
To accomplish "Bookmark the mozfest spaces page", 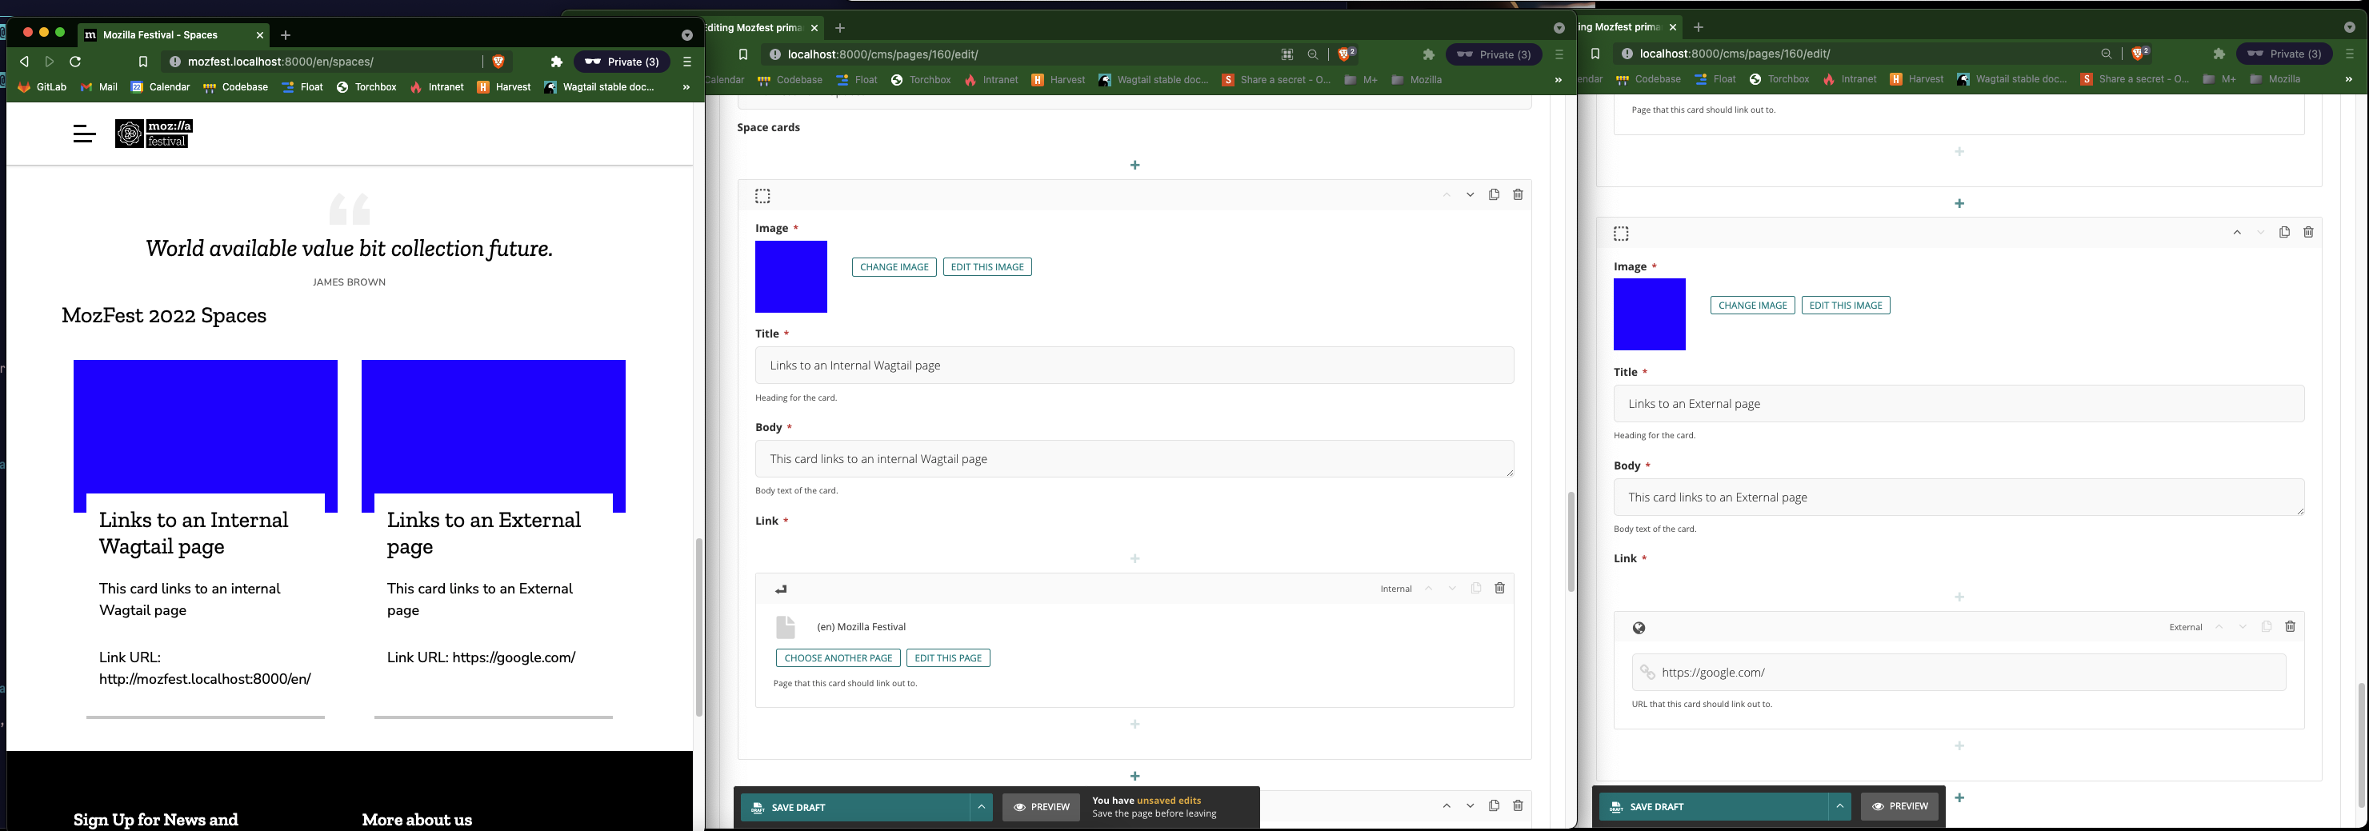I will (142, 62).
